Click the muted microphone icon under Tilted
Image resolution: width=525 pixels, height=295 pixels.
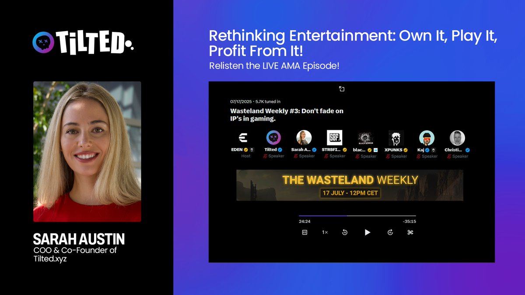[x=265, y=156]
